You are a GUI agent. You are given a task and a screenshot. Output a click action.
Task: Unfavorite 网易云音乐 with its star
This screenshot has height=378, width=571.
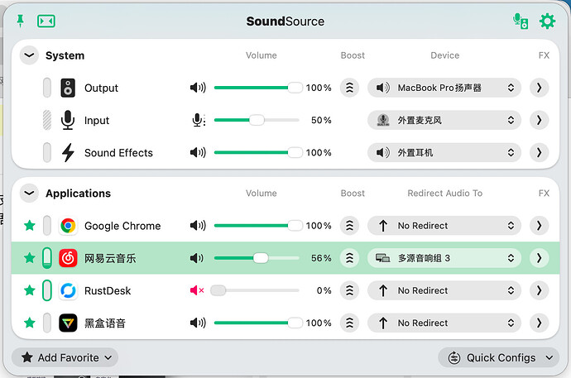(30, 258)
